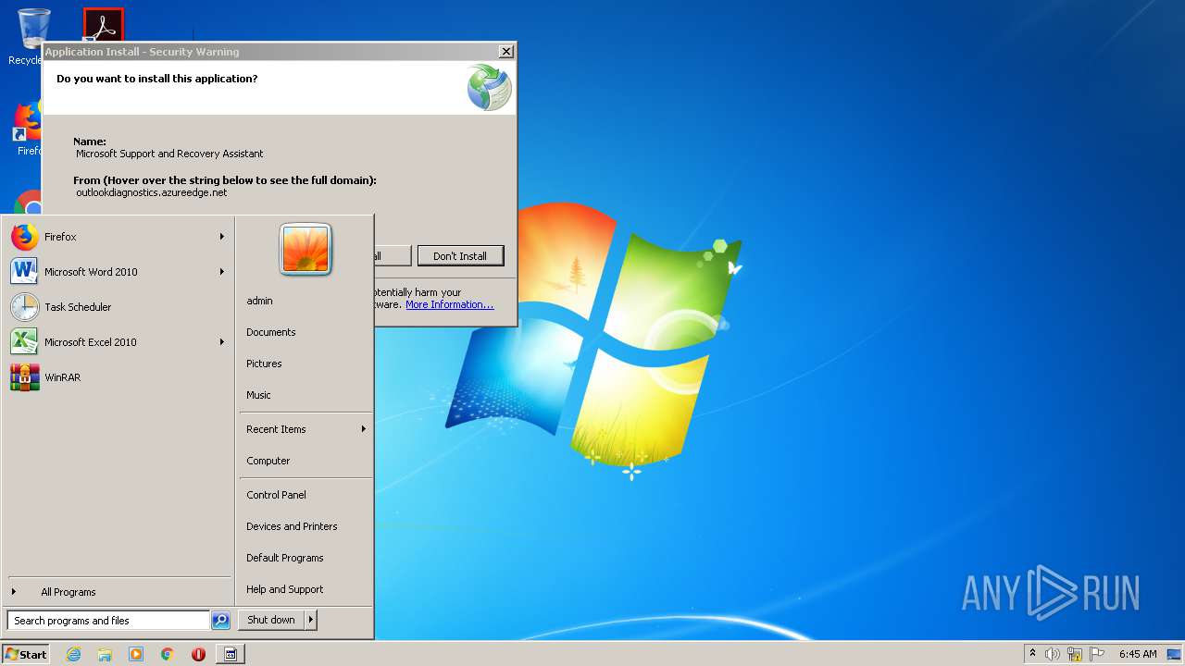
Task: Open the Adobe Acrobat desktop shortcut
Action: tap(103, 25)
